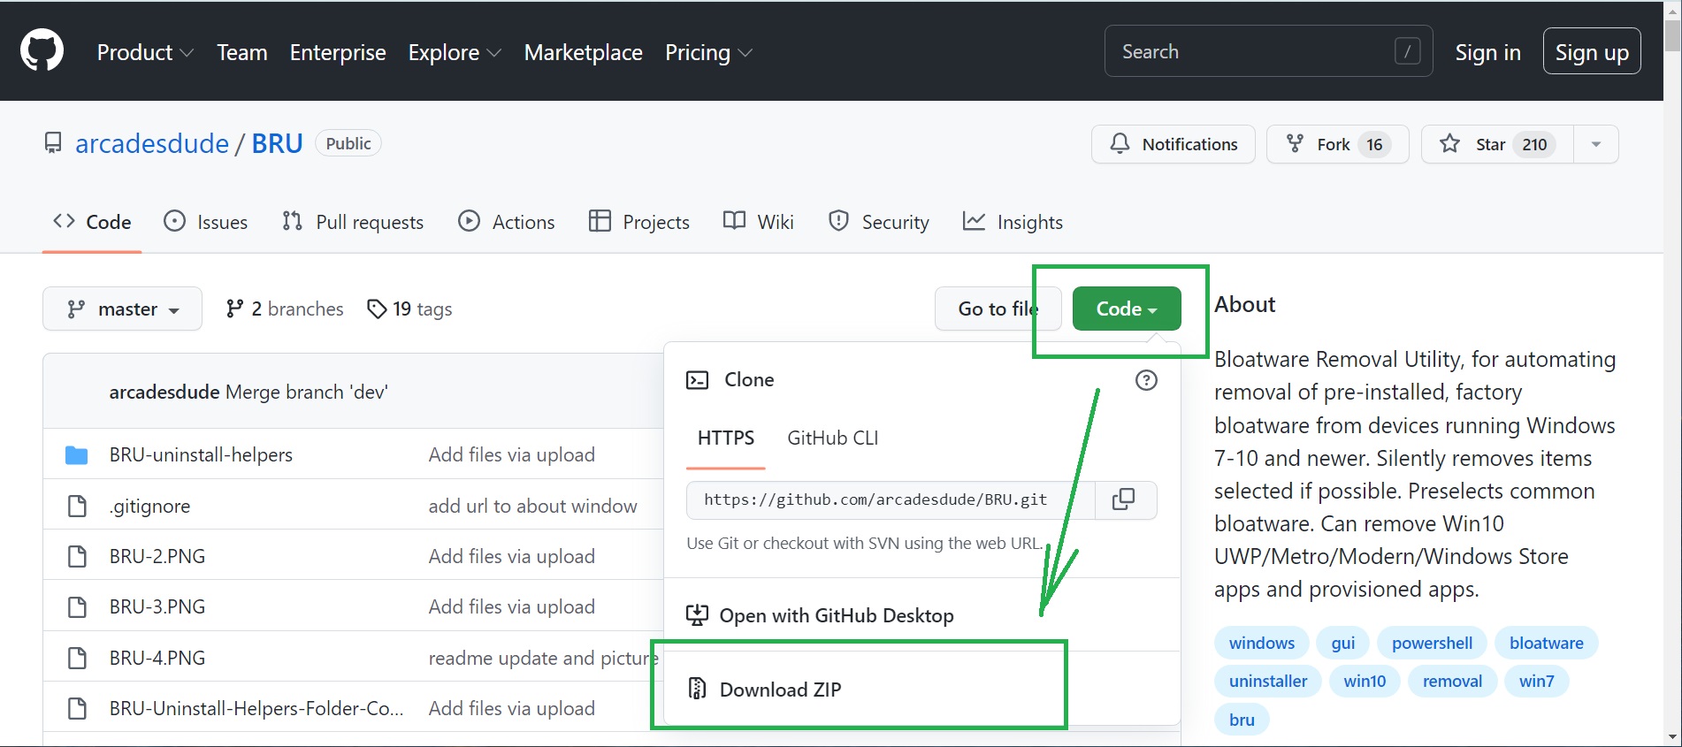
Task: Switch to the GitHub CLI tab
Action: point(832,438)
